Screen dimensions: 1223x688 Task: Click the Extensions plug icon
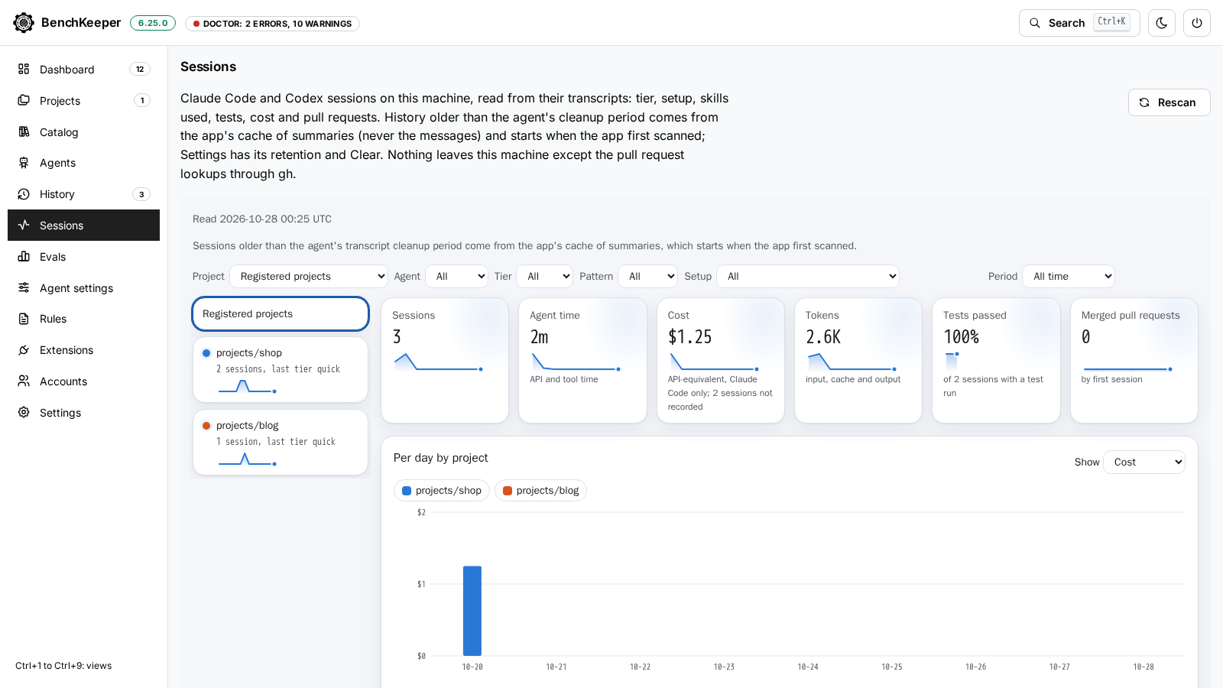pos(24,350)
